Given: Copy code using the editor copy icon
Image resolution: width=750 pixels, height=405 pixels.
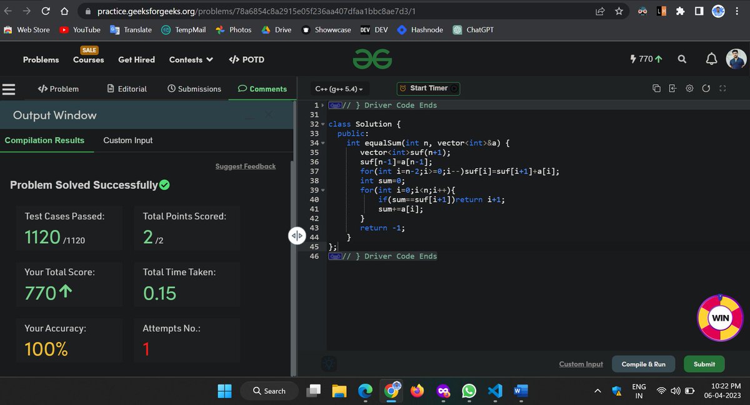Looking at the screenshot, I should [656, 89].
